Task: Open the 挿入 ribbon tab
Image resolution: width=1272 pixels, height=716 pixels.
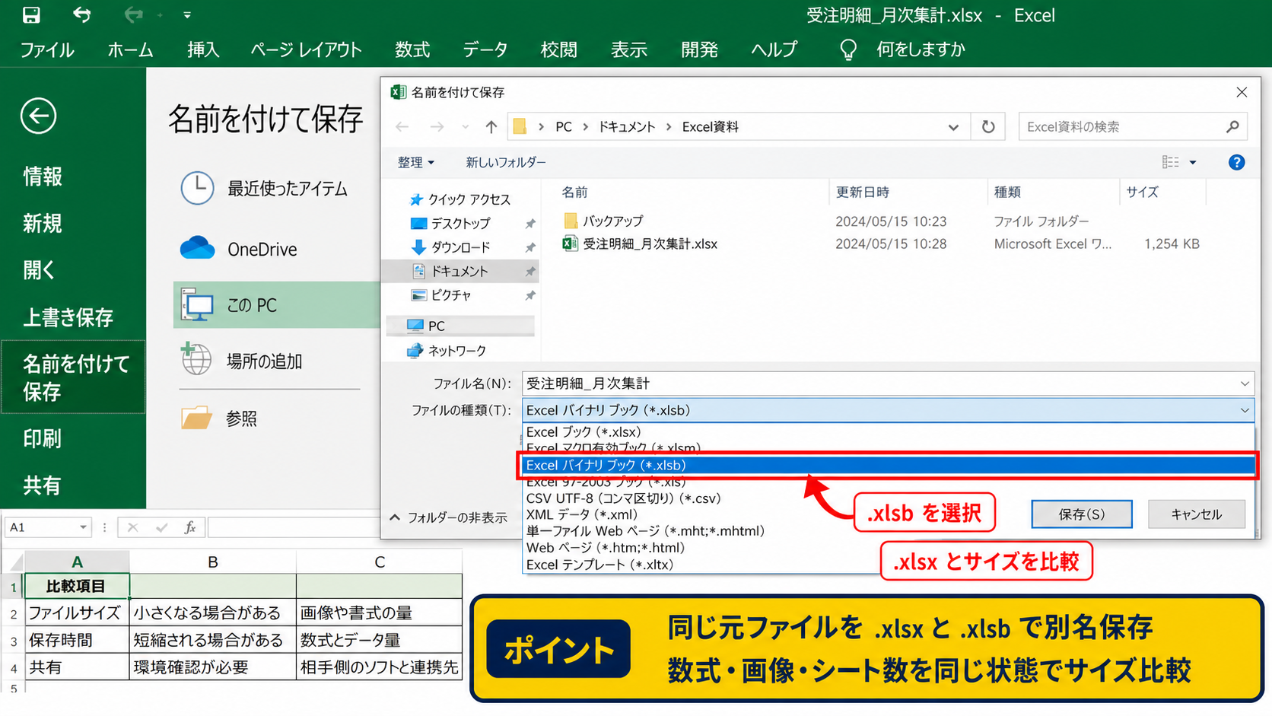Action: coord(203,49)
